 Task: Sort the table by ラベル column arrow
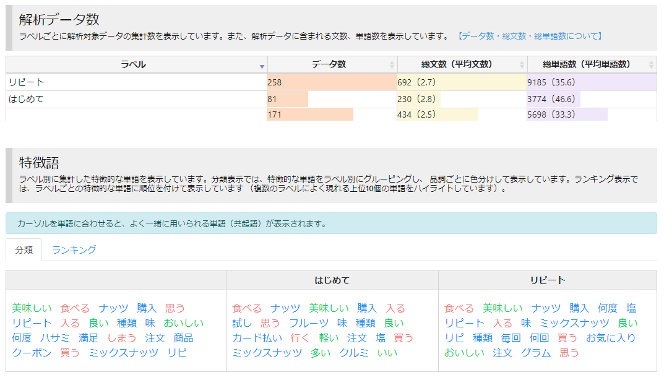click(262, 65)
